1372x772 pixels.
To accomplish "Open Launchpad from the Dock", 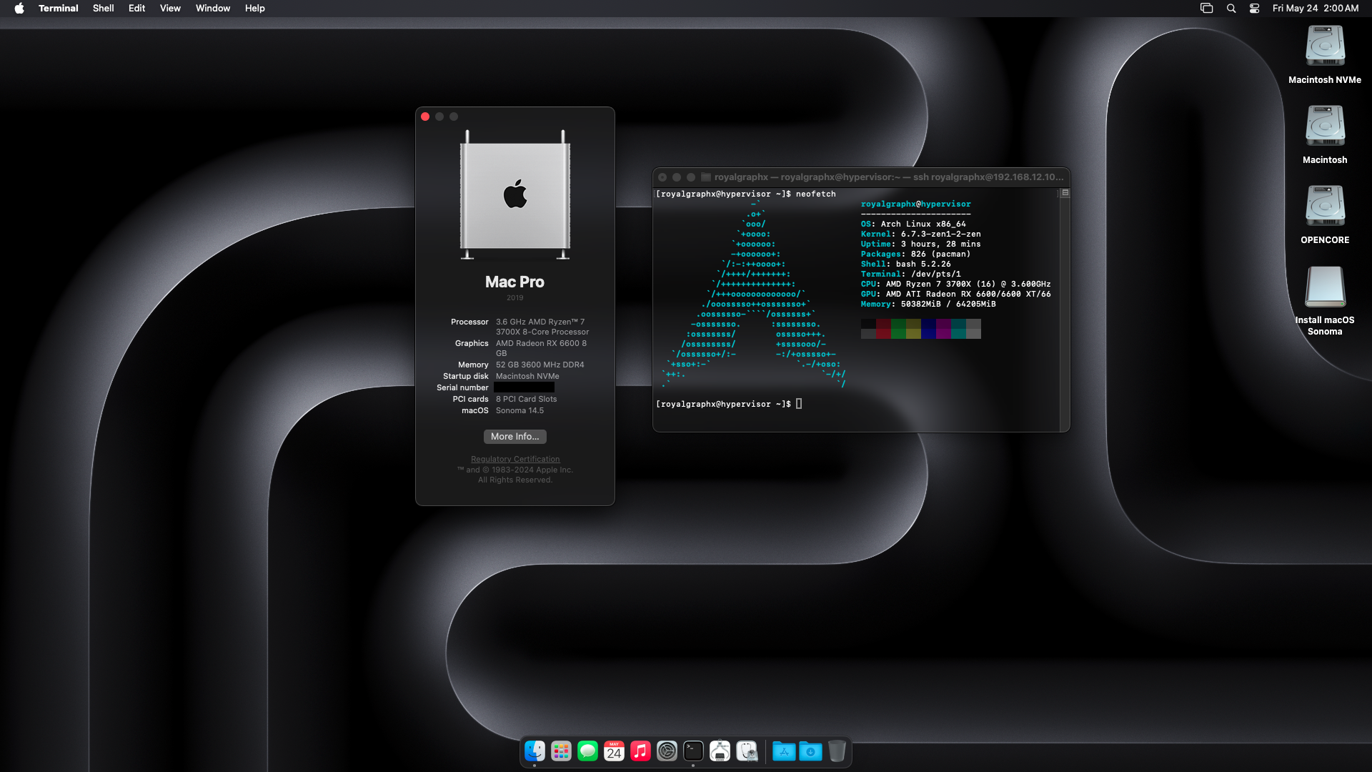I will tap(561, 751).
